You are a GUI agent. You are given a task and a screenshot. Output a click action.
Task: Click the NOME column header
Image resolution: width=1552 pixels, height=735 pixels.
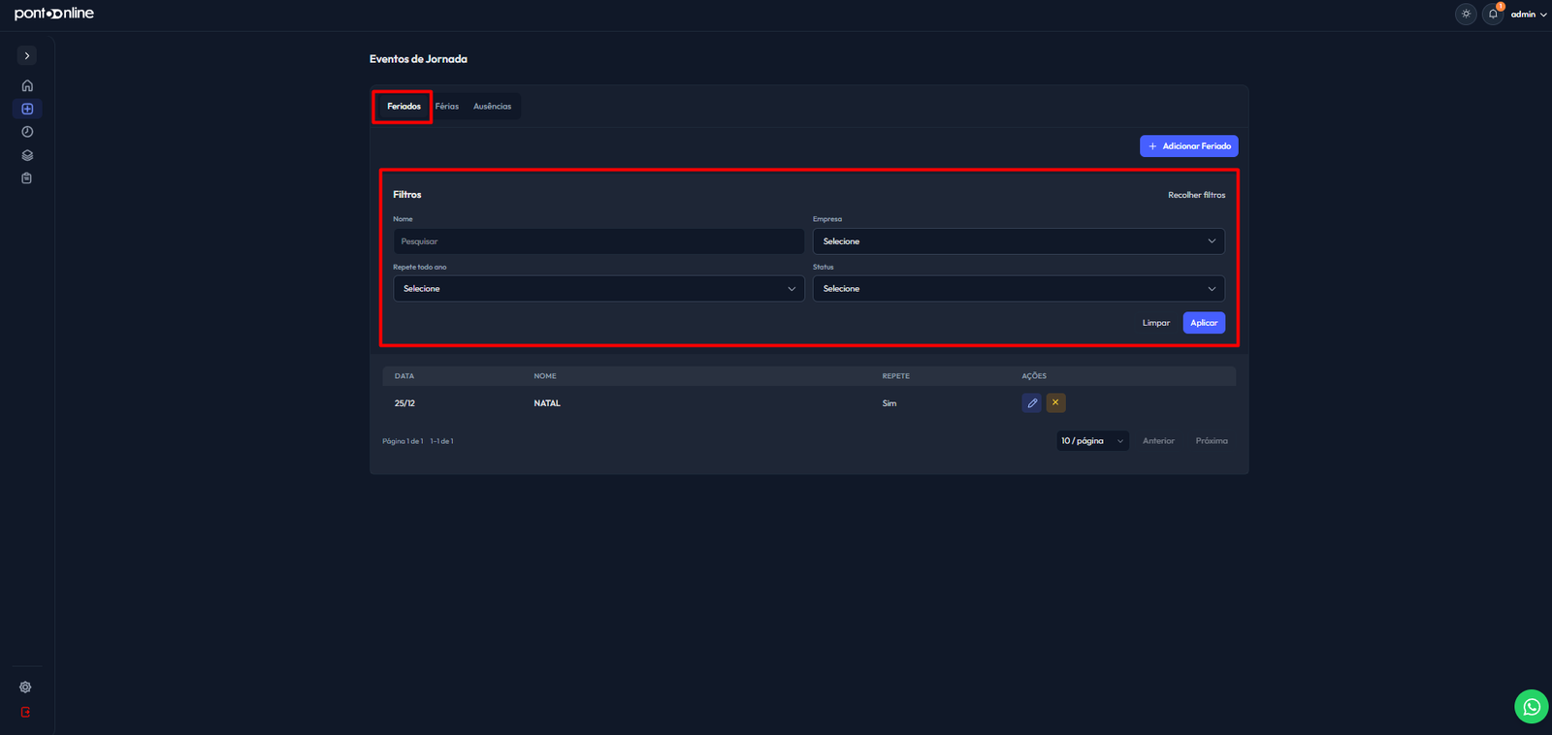click(x=545, y=376)
